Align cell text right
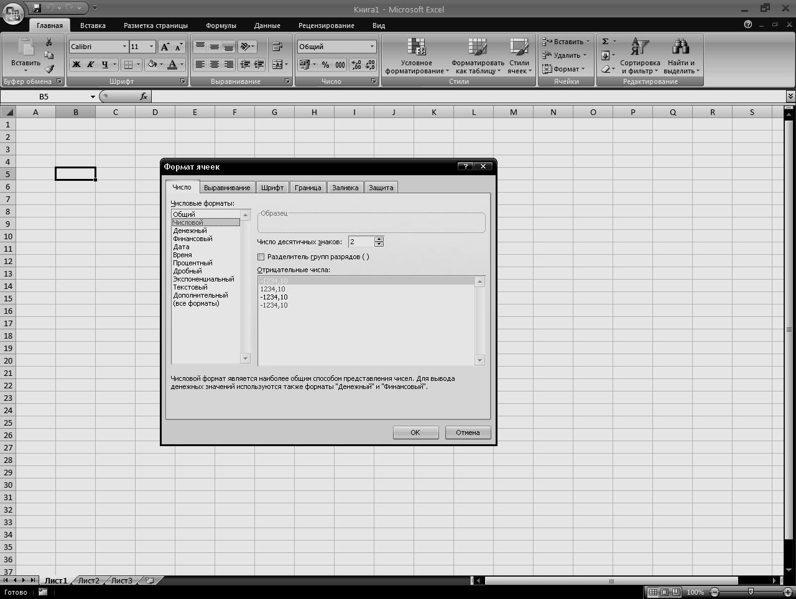796x599 pixels. pyautogui.click(x=228, y=64)
